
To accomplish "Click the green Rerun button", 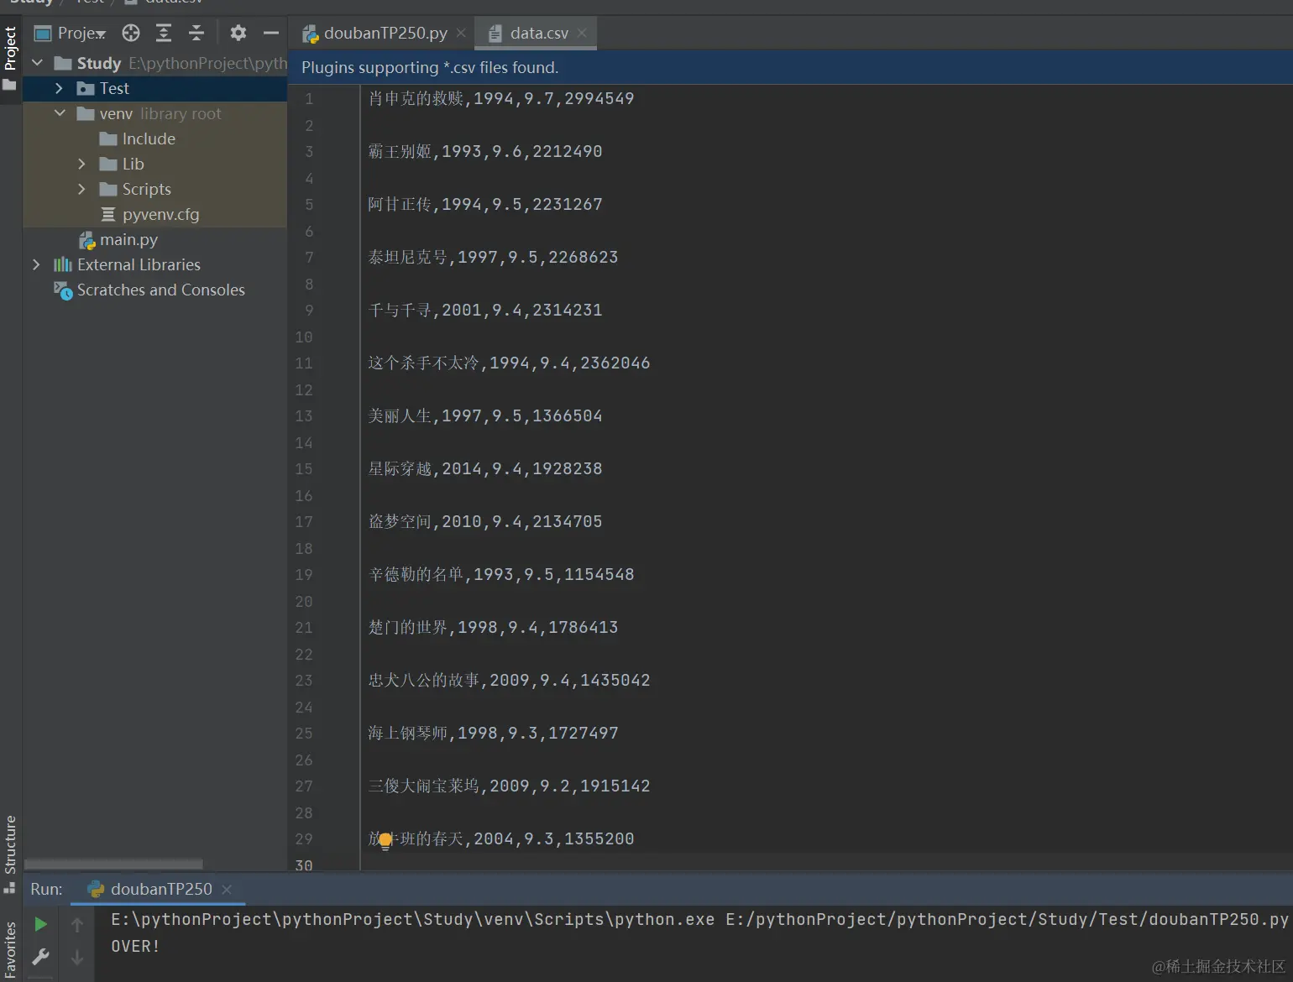I will pyautogui.click(x=40, y=924).
